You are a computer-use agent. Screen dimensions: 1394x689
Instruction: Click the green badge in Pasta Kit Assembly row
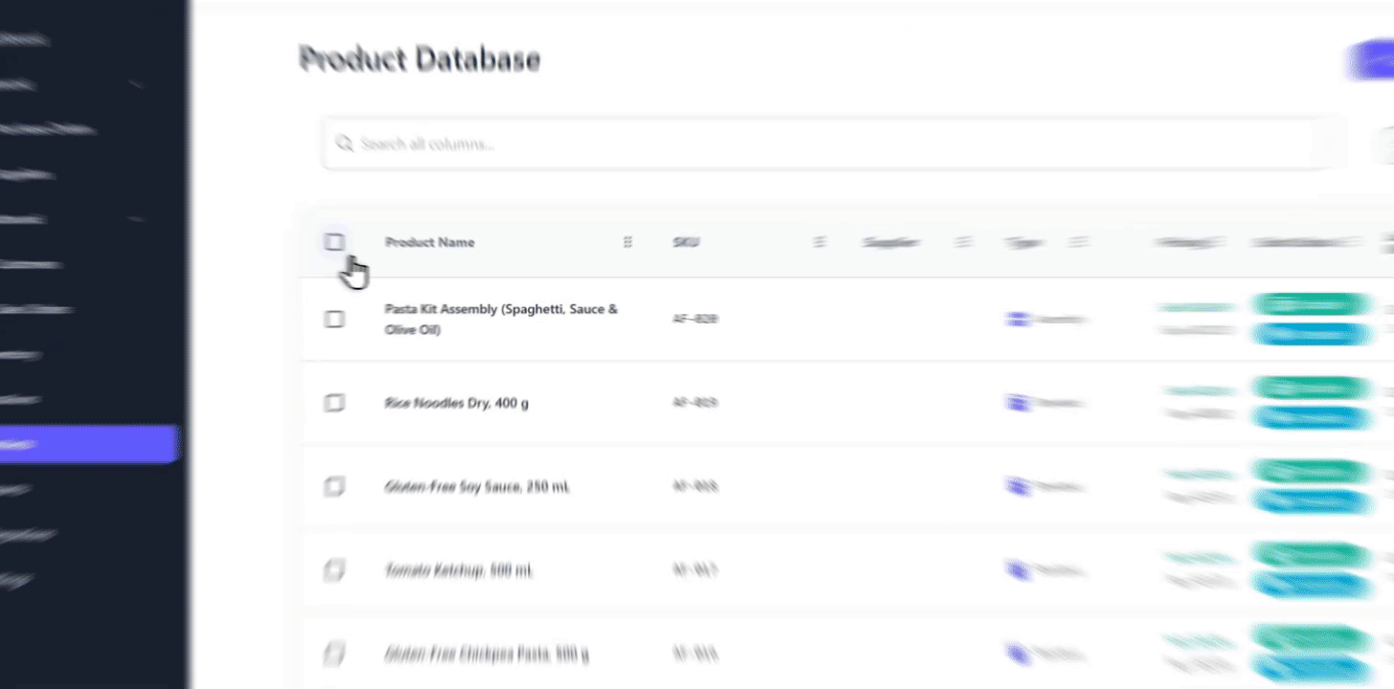tap(1311, 305)
